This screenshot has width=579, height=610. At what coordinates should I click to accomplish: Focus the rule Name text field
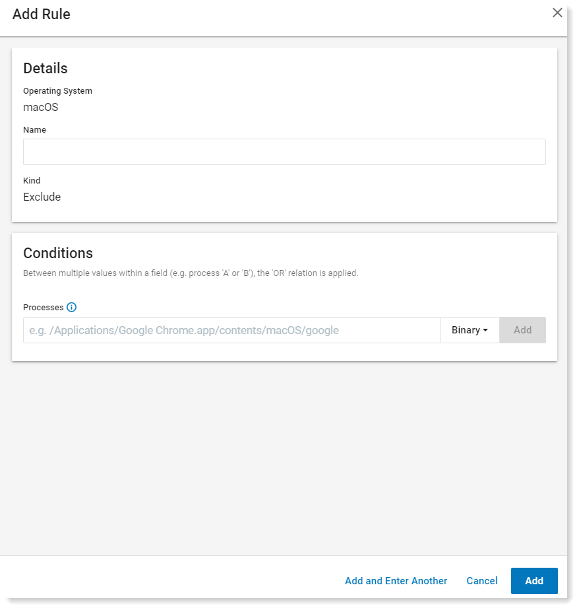click(x=284, y=152)
